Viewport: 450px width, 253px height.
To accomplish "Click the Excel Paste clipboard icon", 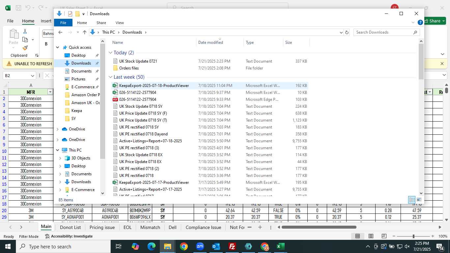I will [x=14, y=34].
